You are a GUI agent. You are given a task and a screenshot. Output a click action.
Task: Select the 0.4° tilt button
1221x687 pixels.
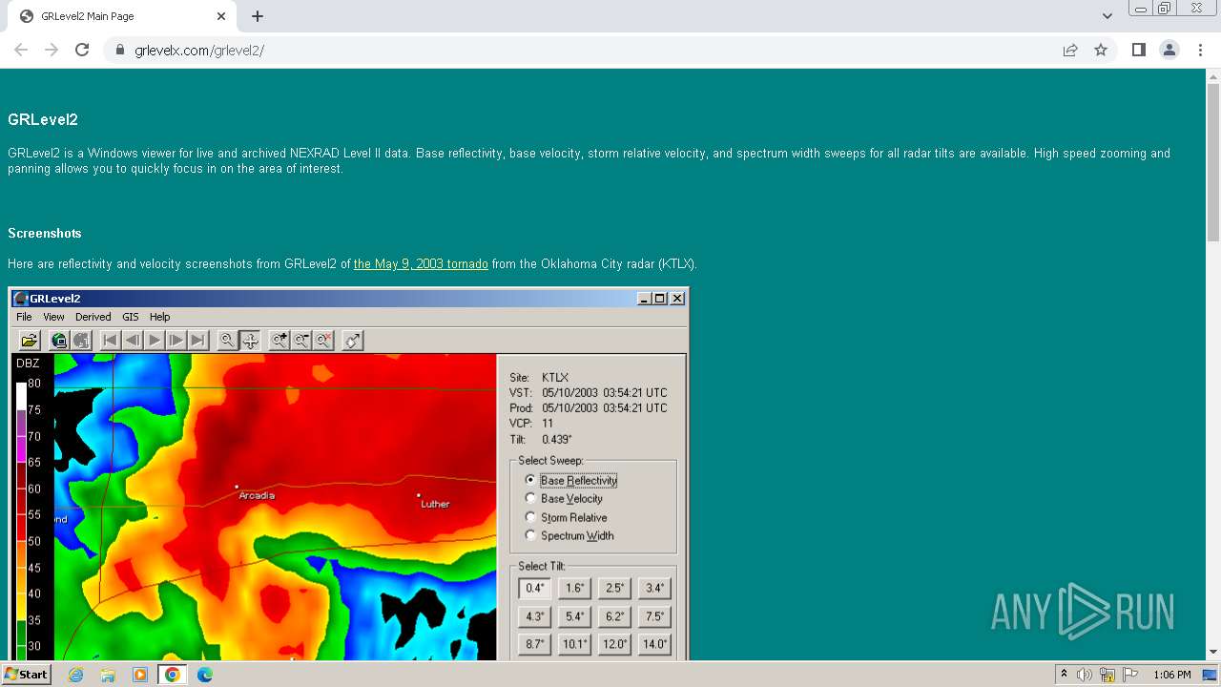coord(535,589)
